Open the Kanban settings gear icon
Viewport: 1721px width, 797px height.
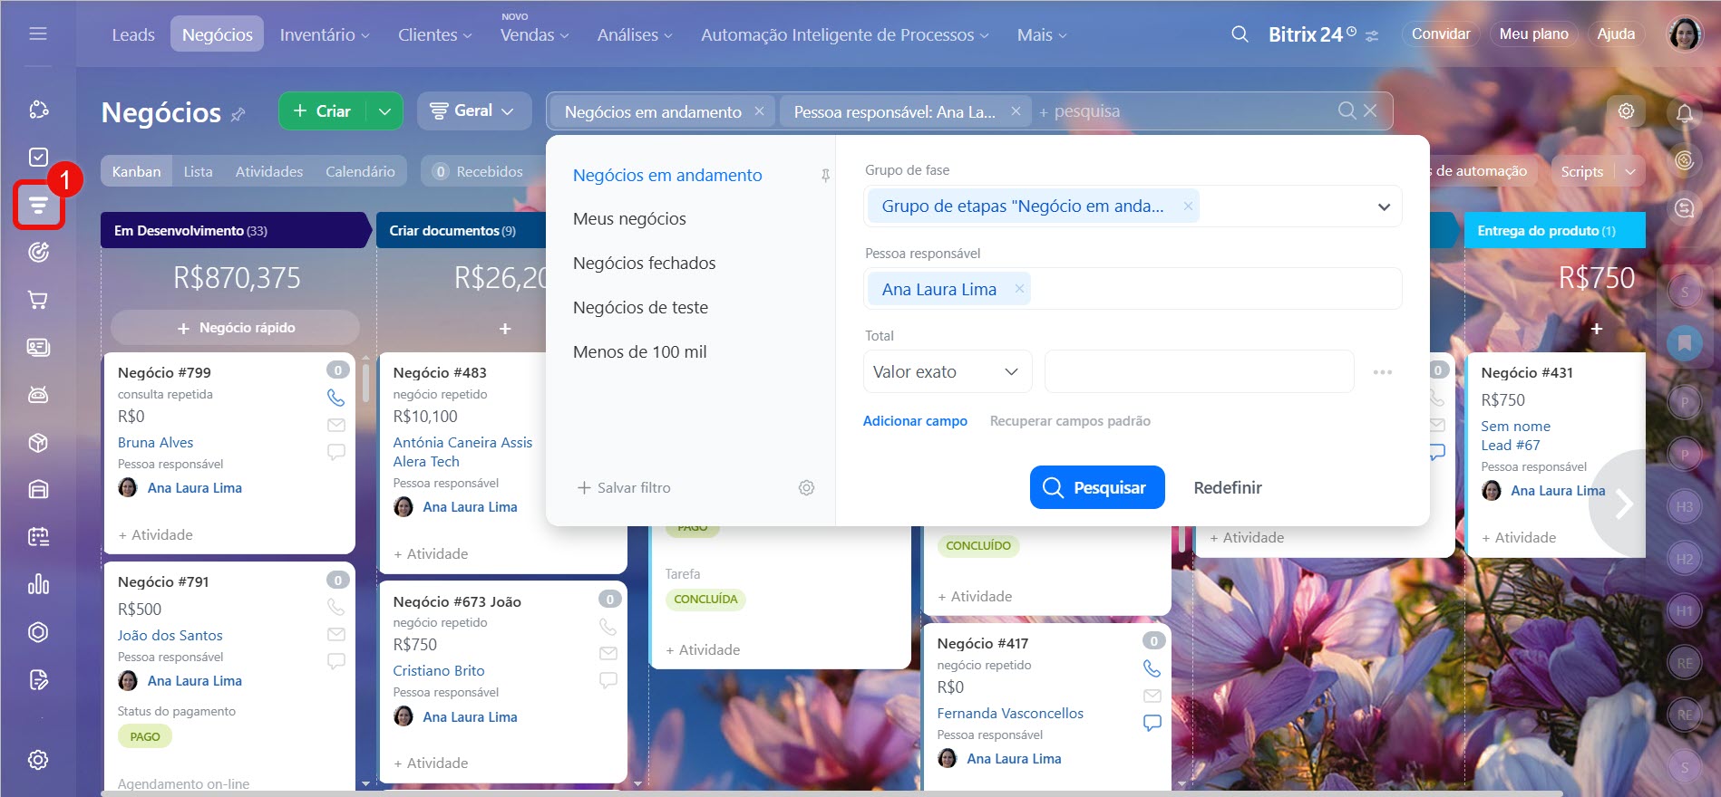coord(1626,111)
